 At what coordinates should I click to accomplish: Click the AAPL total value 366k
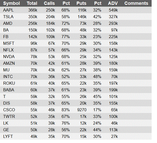[33, 10]
